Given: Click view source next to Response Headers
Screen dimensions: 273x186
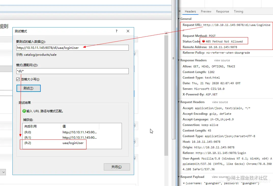Looking at the screenshot, I should tap(222, 60).
